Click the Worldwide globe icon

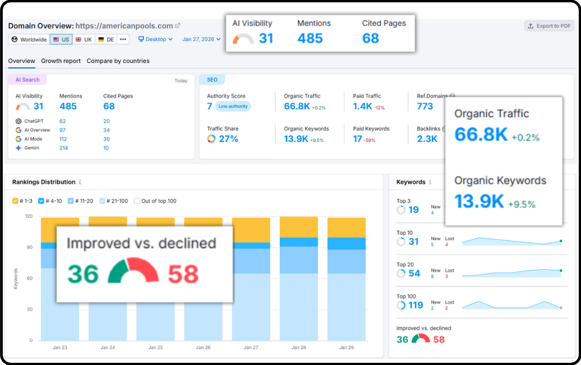tap(14, 39)
